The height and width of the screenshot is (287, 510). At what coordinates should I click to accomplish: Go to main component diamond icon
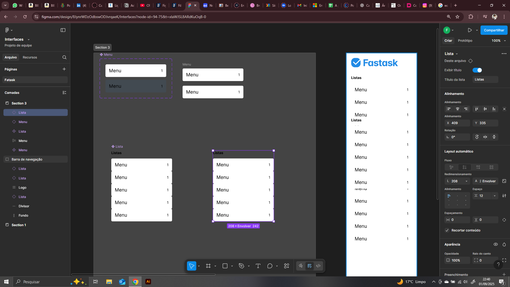point(470,61)
